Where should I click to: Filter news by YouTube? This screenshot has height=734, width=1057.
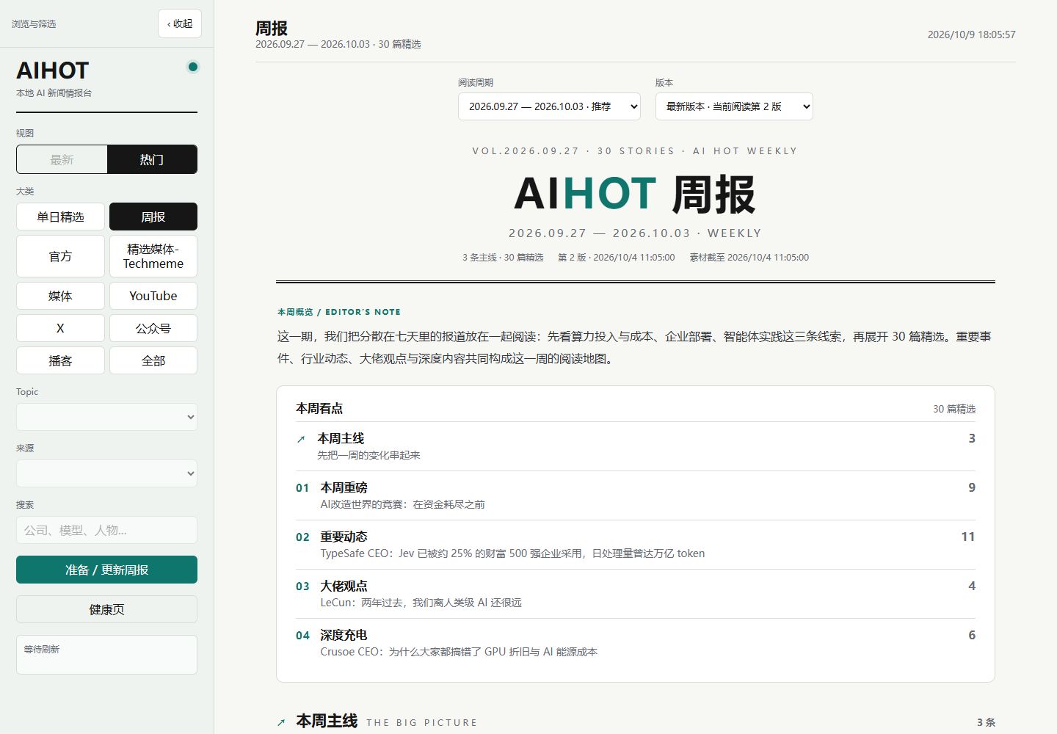(x=153, y=296)
